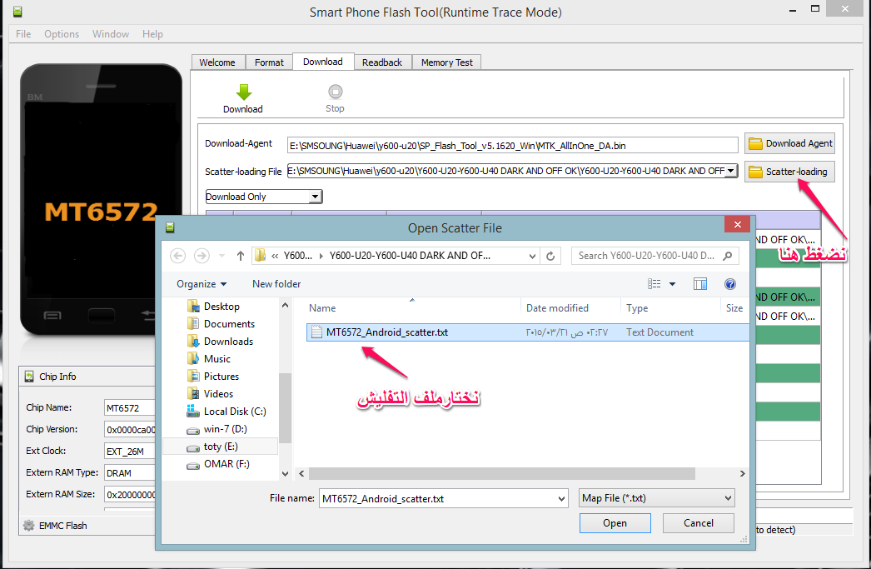
Task: Sort by the Name column header
Action: pyautogui.click(x=322, y=308)
